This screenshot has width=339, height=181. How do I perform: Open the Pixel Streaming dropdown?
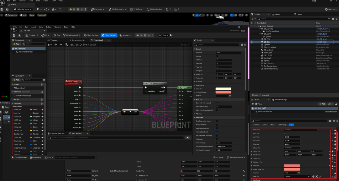(117, 9)
